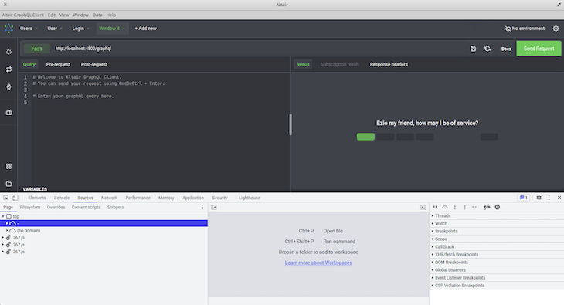564x305 pixels.
Task: Toggle pause on exceptions icon
Action: pyautogui.click(x=498, y=208)
